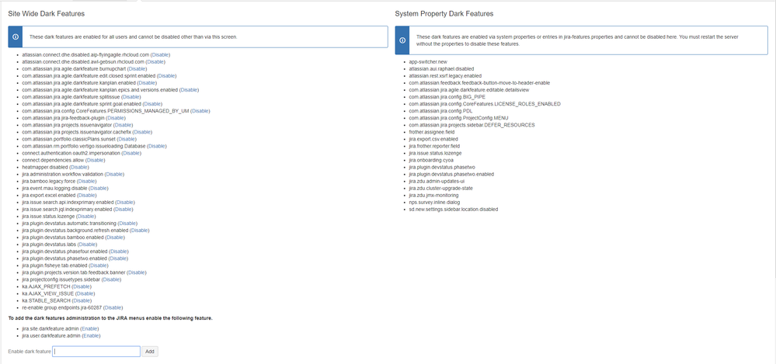Select jira.export.csv.enabled entry
This screenshot has height=364, width=776.
433,139
